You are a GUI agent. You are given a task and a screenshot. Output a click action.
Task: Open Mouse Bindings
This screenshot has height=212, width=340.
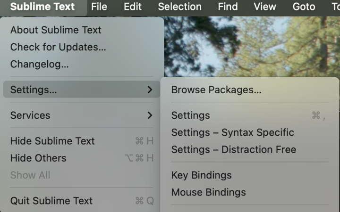tap(250, 192)
